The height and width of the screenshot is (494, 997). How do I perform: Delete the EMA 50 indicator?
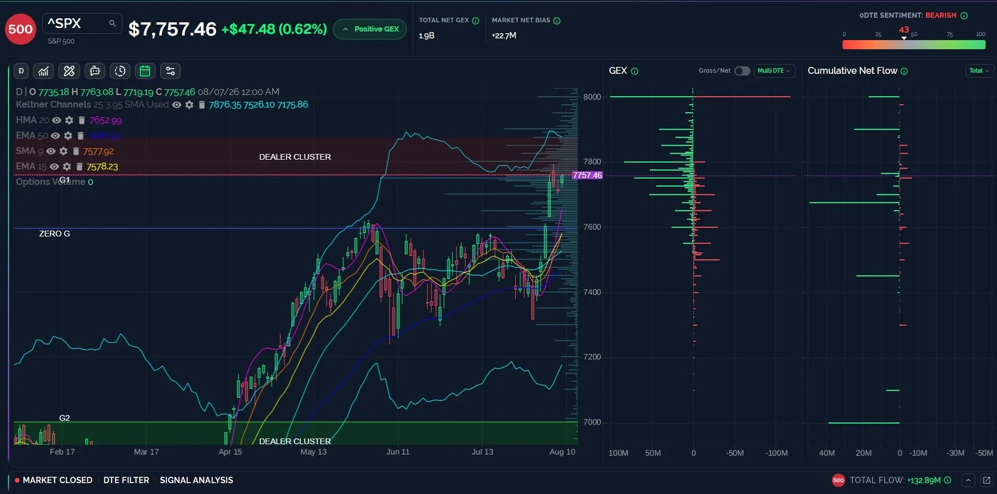[x=81, y=136]
